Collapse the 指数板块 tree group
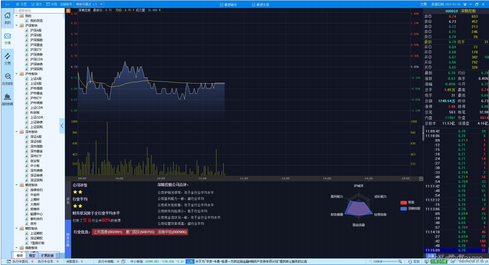Image resolution: width=489 pixels, height=265 pixels. pyautogui.click(x=17, y=248)
